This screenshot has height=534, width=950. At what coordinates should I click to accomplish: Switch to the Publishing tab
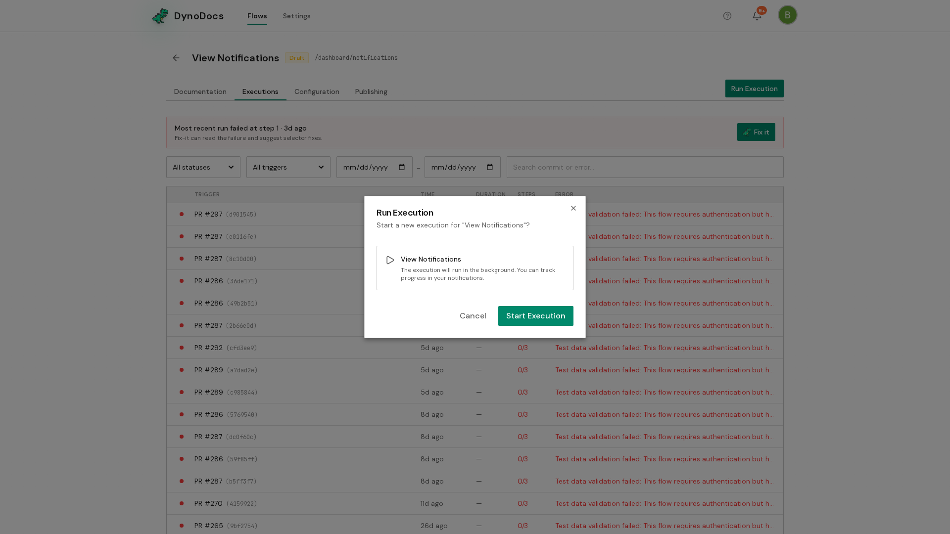[x=371, y=91]
